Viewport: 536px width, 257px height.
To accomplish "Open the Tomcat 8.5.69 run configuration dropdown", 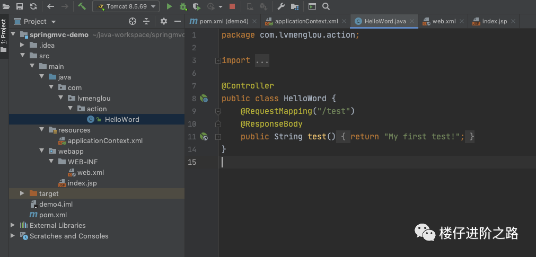I will [126, 6].
